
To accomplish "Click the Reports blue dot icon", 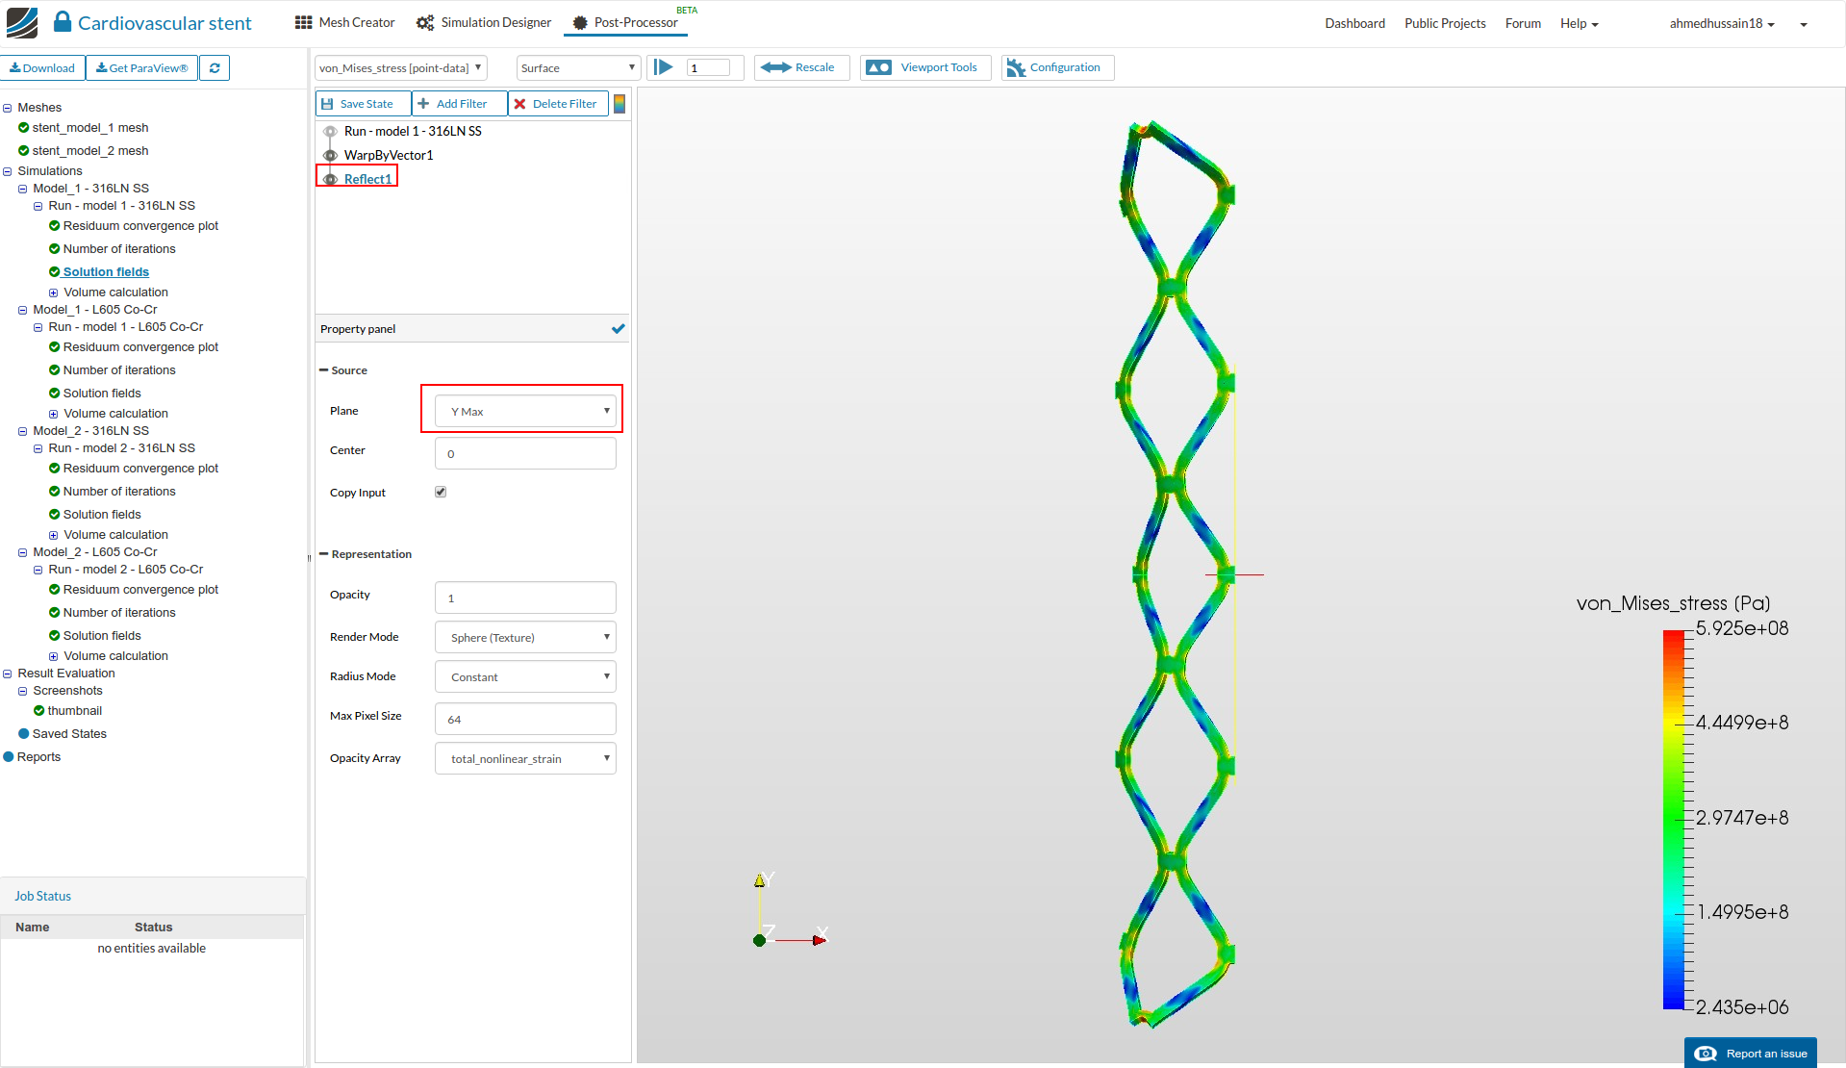I will point(9,757).
